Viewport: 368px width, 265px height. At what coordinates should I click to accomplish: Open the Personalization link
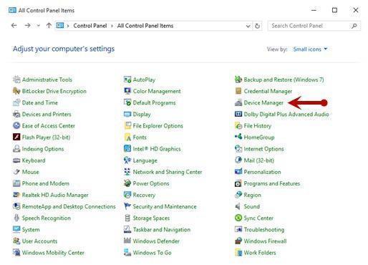(262, 172)
